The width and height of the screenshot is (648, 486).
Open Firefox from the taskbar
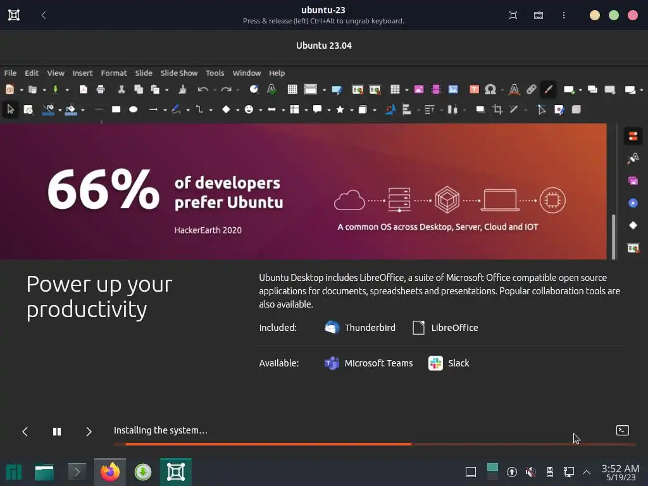(x=110, y=472)
